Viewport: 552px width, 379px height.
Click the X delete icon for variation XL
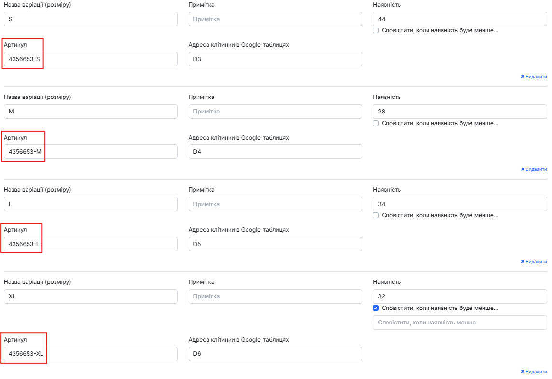coord(523,372)
